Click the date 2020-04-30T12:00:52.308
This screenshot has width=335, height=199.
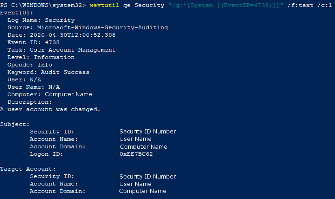[x=73, y=35]
